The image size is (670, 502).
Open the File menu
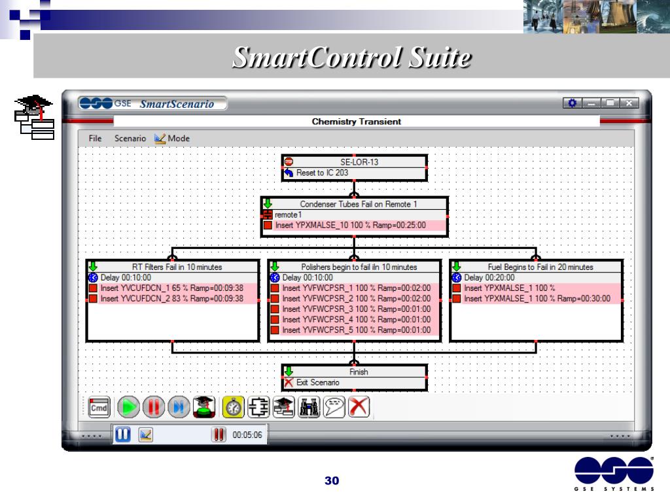pyautogui.click(x=95, y=139)
